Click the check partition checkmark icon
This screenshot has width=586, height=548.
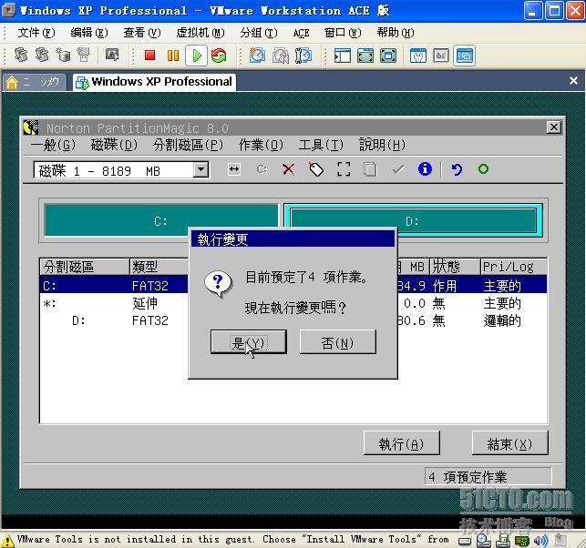point(398,169)
